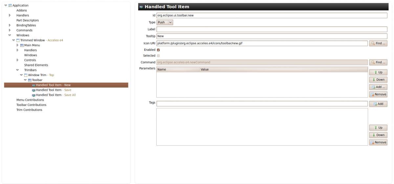Click Find button next to Icon URI
394x184 pixels.
[x=378, y=43]
